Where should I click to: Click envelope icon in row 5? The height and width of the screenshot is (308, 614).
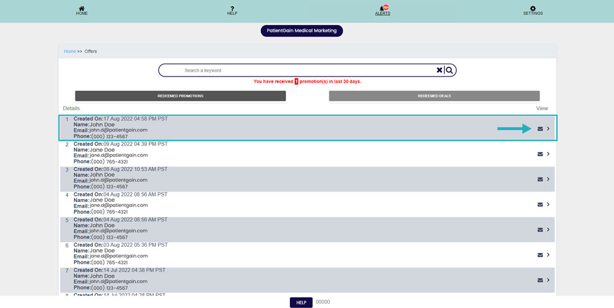(540, 230)
